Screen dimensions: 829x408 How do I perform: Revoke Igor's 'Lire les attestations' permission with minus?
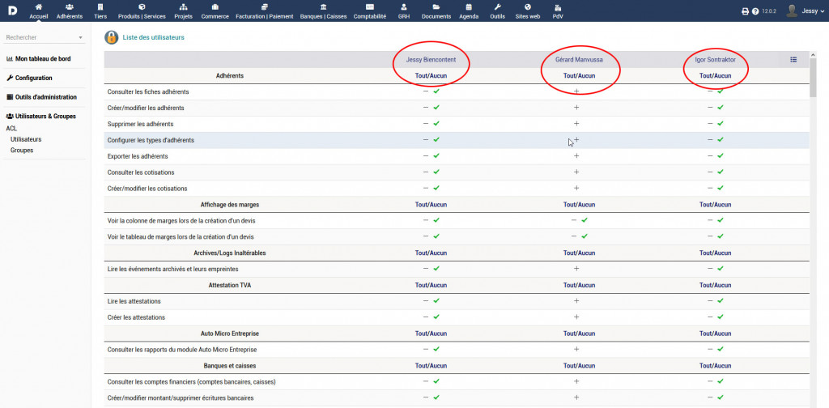tap(710, 300)
